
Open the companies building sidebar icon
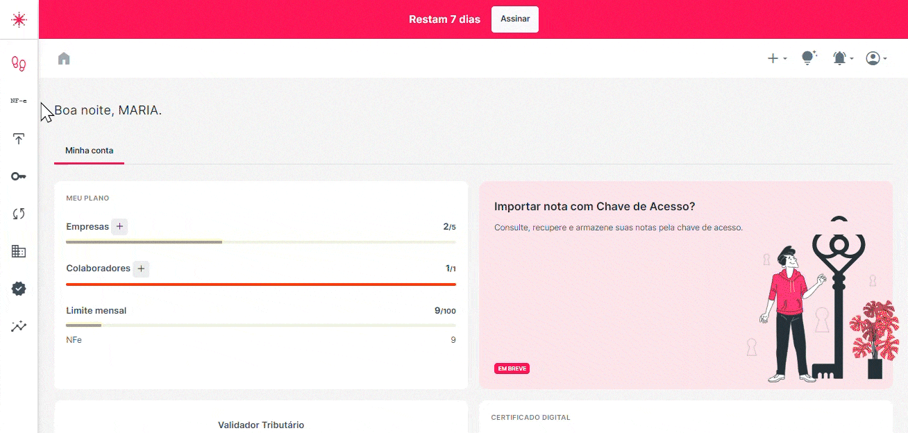coord(19,251)
